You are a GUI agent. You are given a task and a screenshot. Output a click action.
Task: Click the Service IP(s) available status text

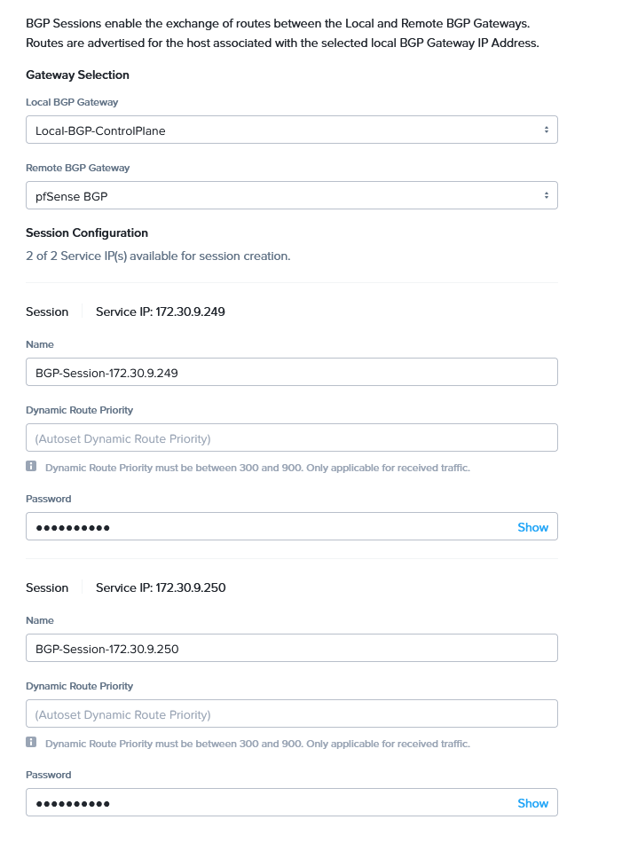pyautogui.click(x=158, y=256)
